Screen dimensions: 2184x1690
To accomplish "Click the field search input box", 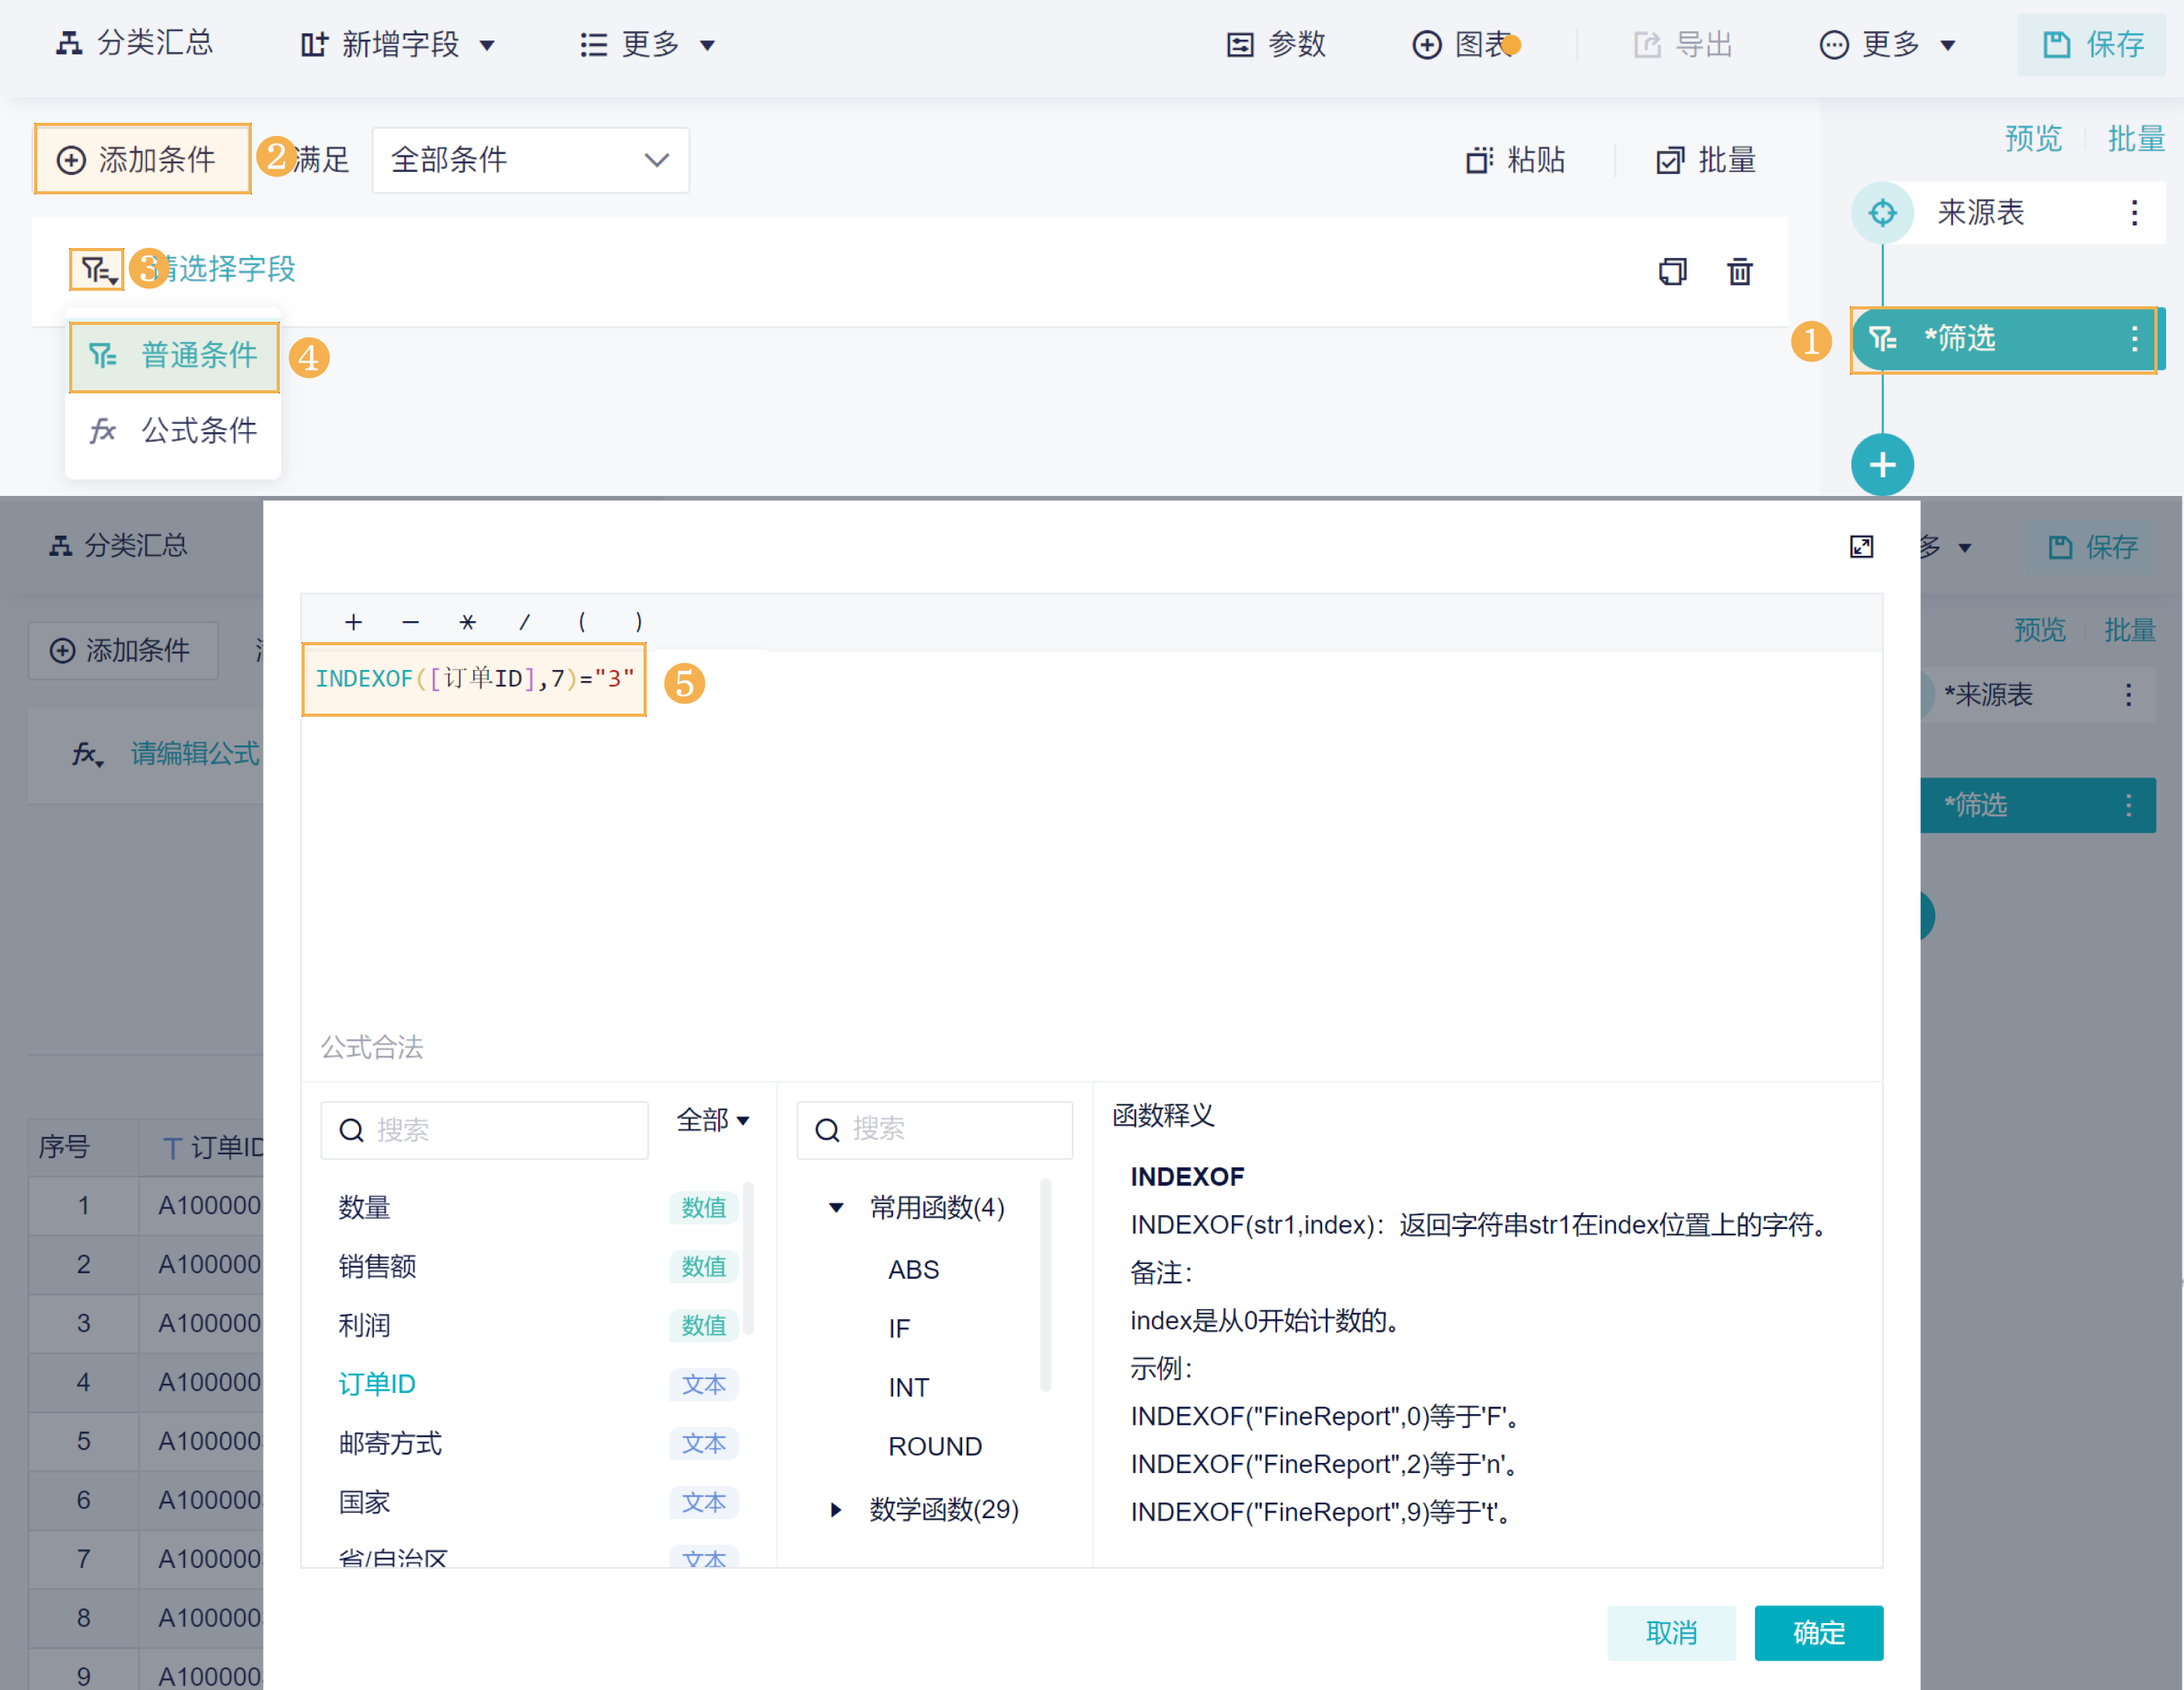I will (484, 1130).
